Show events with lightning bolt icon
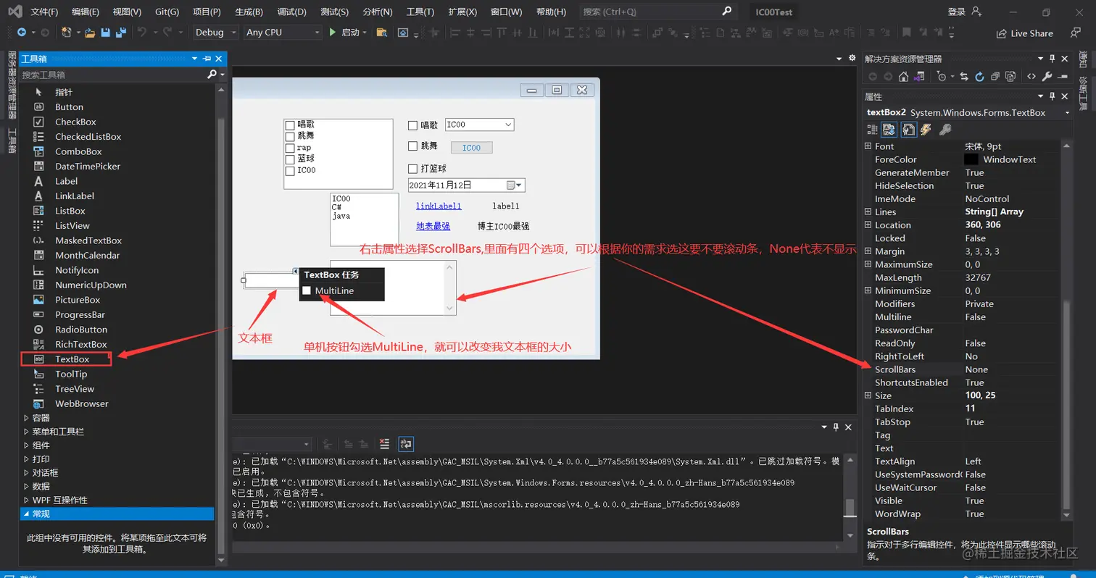Image resolution: width=1096 pixels, height=578 pixels. 926,130
